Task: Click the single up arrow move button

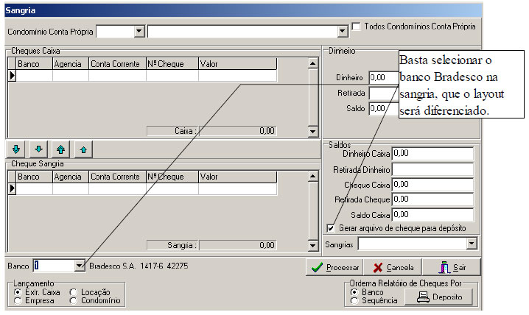Action: pyautogui.click(x=83, y=149)
